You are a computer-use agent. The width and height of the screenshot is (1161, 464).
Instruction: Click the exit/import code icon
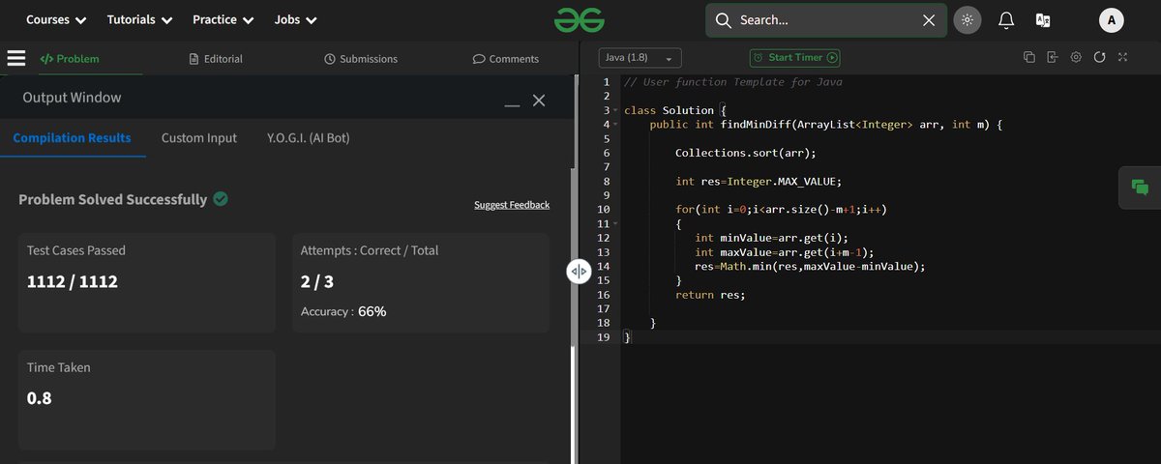1053,58
